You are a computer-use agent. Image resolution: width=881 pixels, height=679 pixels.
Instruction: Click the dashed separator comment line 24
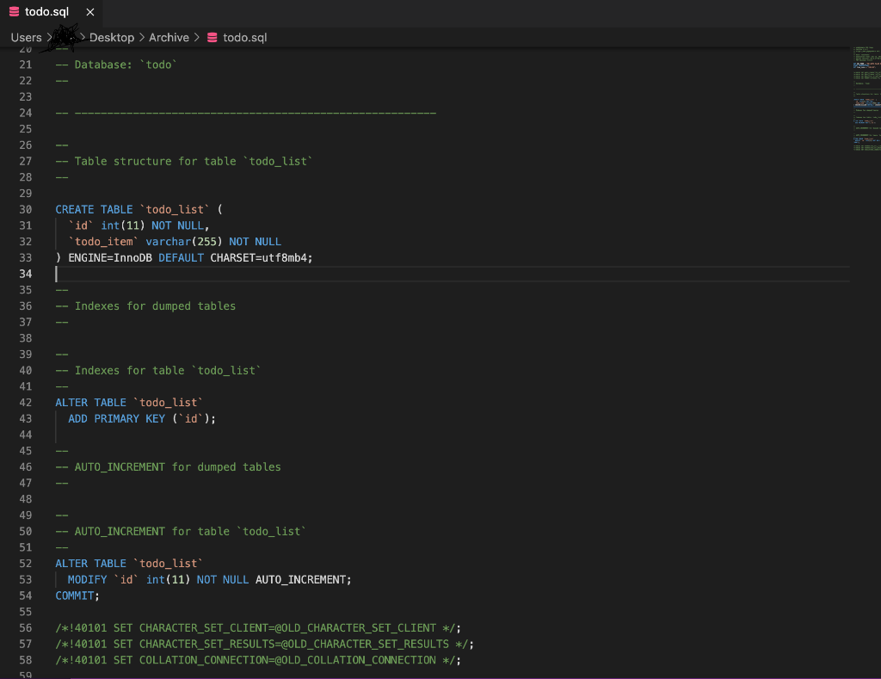click(245, 114)
